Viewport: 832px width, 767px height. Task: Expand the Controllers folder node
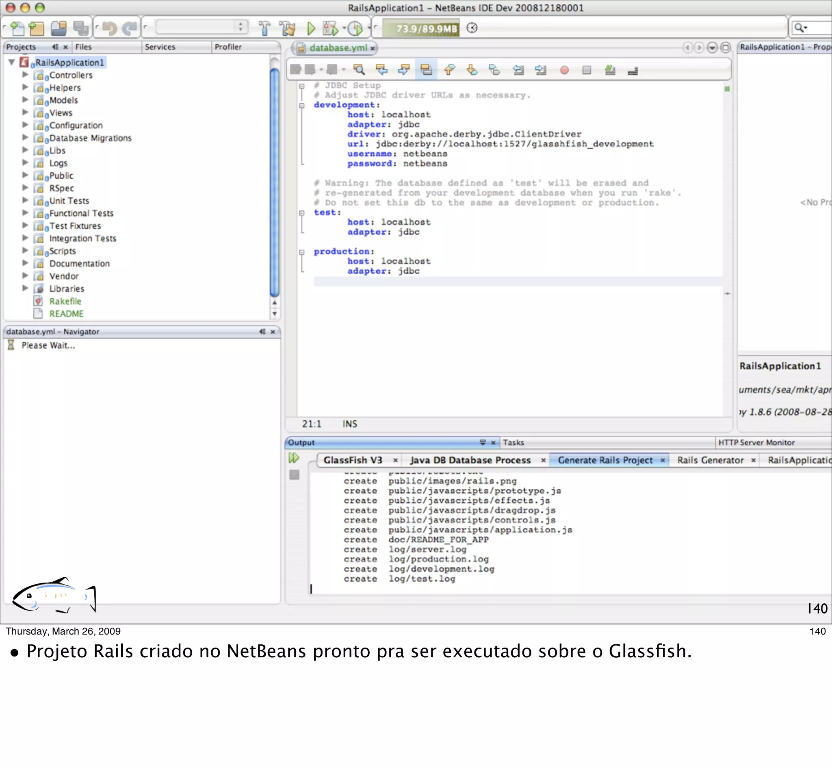tap(25, 75)
